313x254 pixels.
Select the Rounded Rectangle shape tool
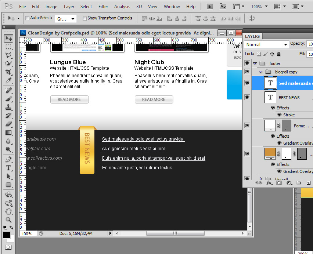[x=8, y=185]
